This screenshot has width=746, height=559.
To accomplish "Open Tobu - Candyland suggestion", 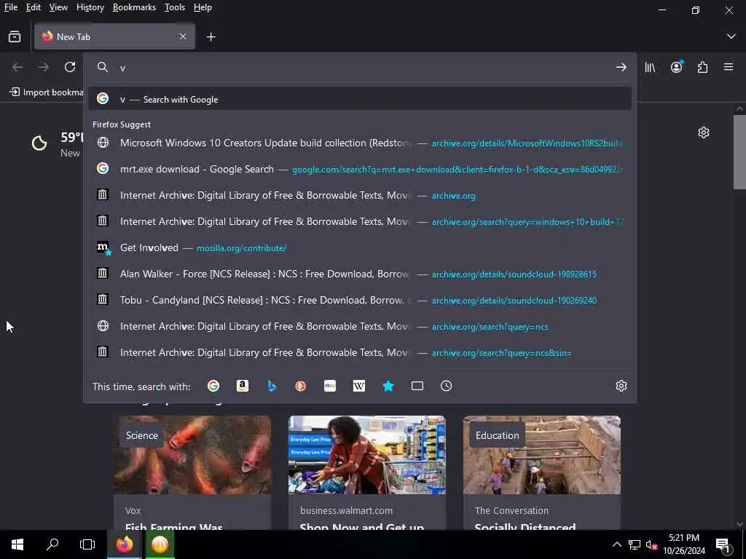I will (360, 300).
